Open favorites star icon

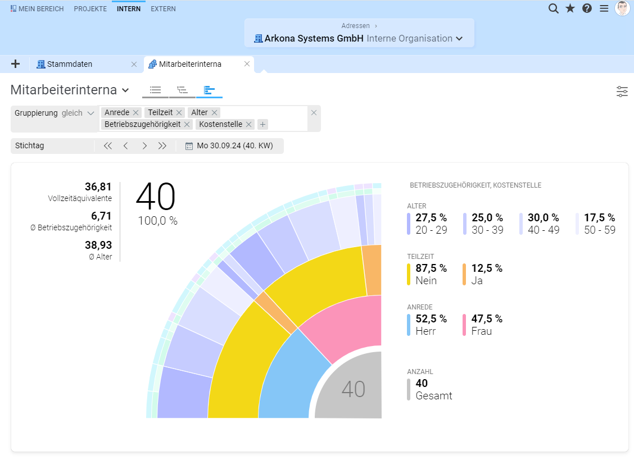(x=570, y=8)
